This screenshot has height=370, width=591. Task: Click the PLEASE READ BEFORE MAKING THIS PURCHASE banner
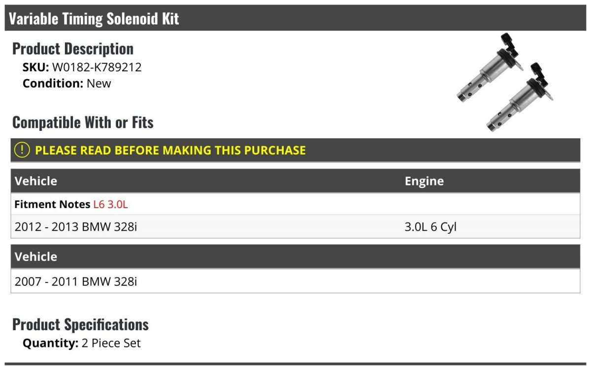click(x=295, y=150)
